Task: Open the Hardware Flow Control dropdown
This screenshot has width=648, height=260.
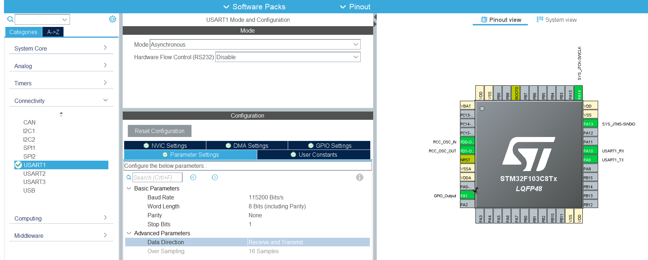Action: [x=288, y=57]
